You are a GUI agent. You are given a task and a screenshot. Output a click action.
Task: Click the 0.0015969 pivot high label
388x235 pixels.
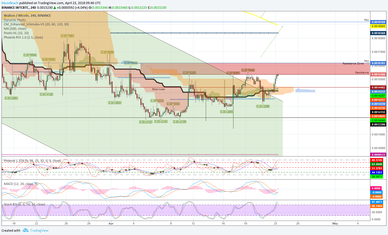point(131,63)
